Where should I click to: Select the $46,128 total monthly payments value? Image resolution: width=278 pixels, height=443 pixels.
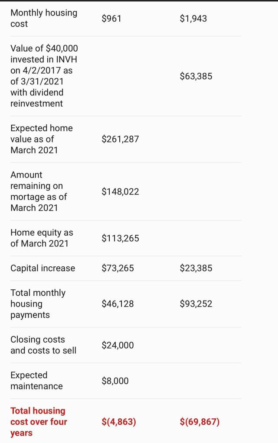[x=118, y=304]
